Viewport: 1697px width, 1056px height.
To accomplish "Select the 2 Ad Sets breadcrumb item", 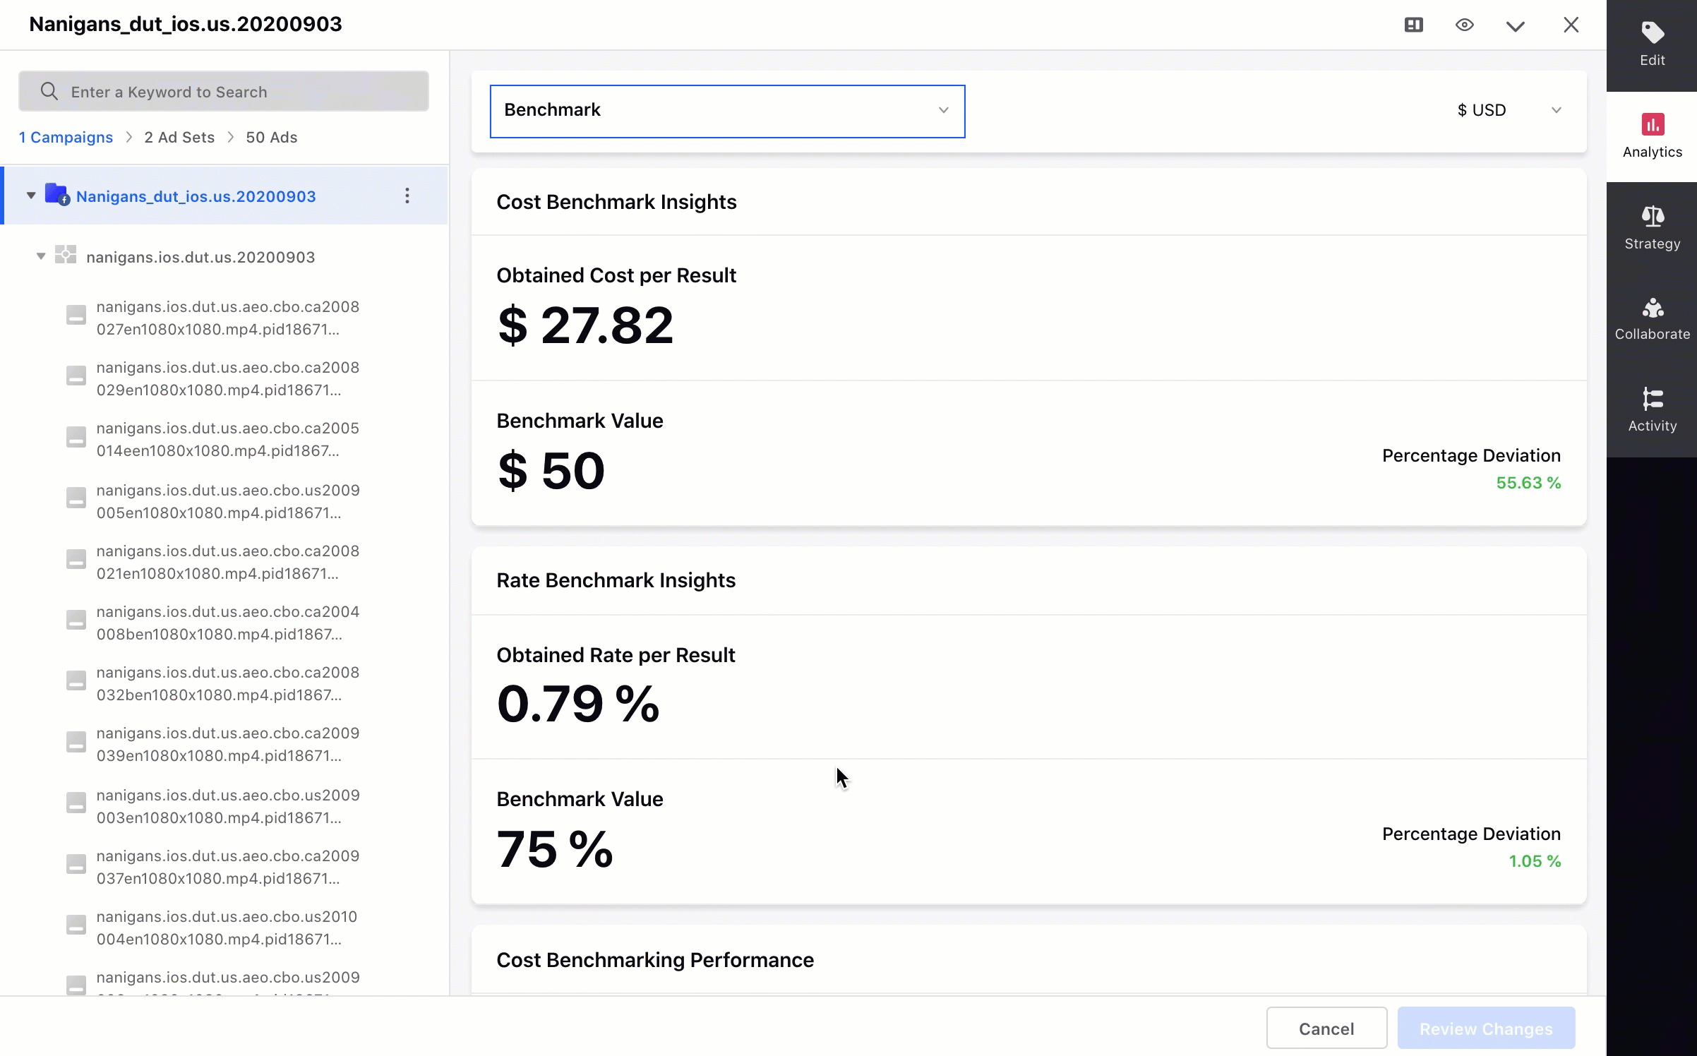I will click(179, 136).
